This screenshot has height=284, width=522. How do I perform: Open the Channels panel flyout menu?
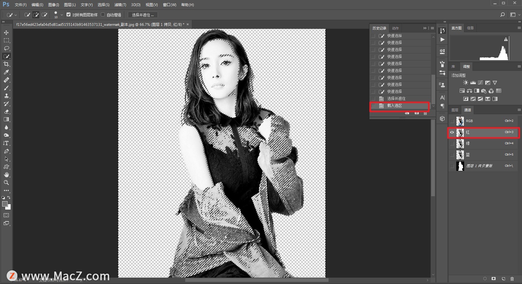coord(519,110)
